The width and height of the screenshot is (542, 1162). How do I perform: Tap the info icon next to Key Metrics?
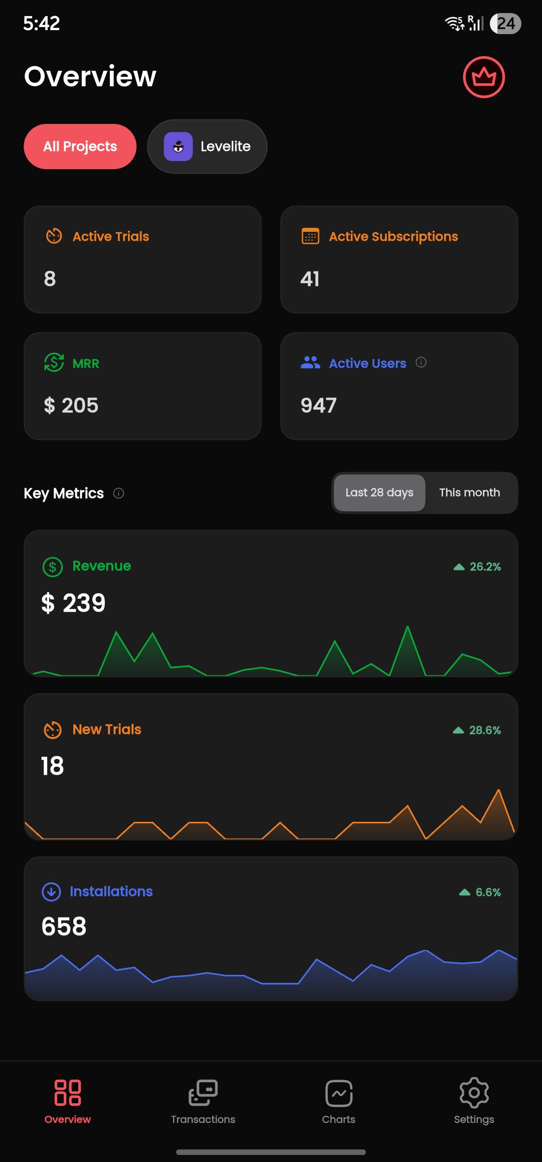118,493
